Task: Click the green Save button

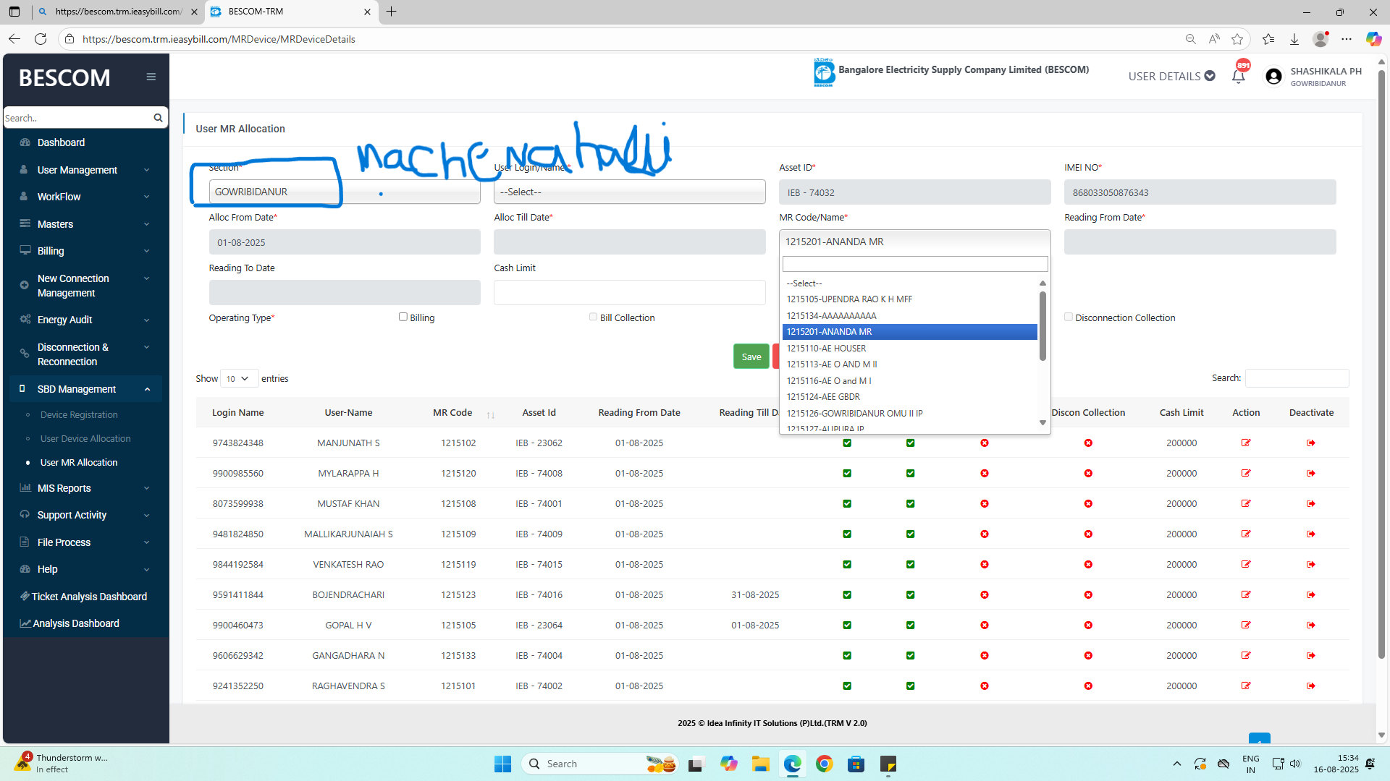Action: pyautogui.click(x=751, y=357)
